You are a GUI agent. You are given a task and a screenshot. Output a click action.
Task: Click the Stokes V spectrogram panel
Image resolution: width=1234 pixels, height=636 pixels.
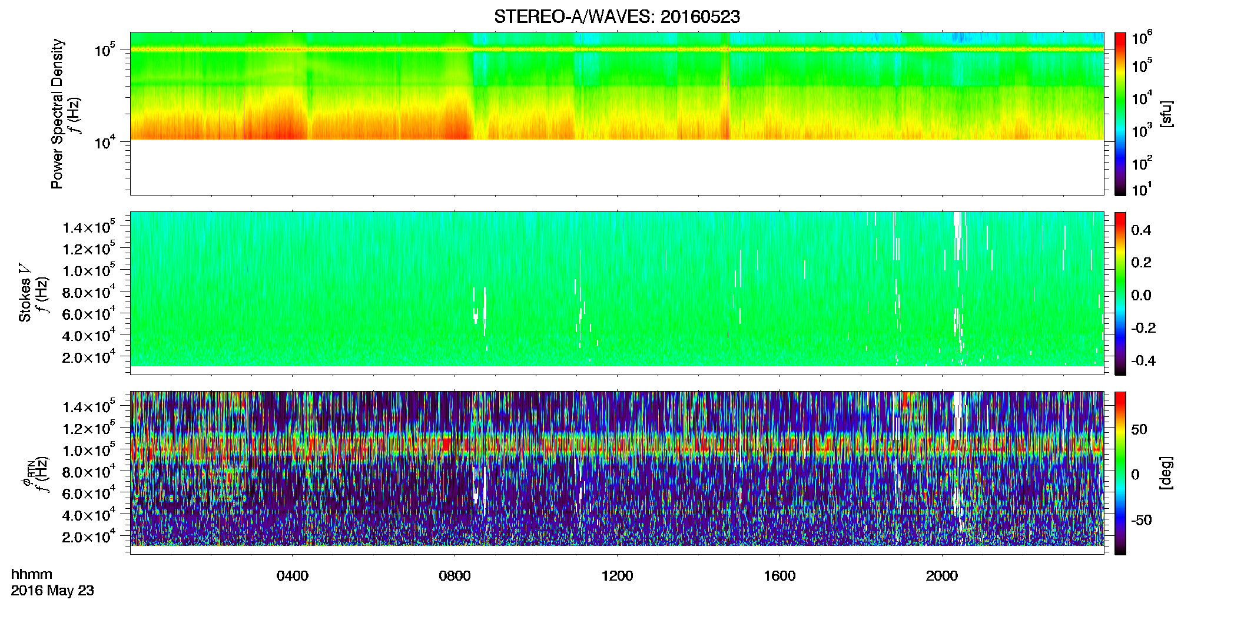click(x=617, y=293)
